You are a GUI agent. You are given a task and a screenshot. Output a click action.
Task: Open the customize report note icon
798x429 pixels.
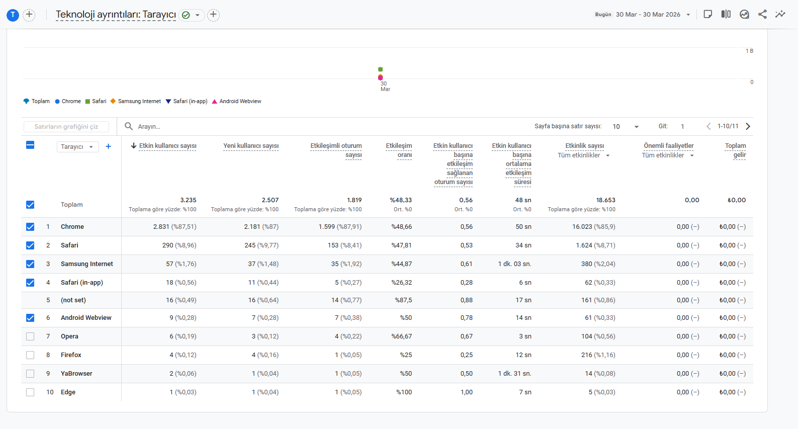pyautogui.click(x=708, y=14)
